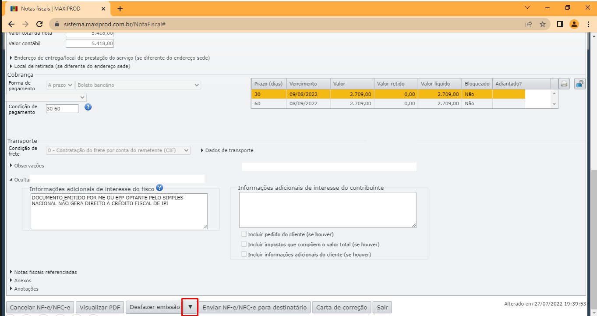Image resolution: width=597 pixels, height=316 pixels.
Task: Open the Condição de frete dropdown
Action: tap(118, 150)
